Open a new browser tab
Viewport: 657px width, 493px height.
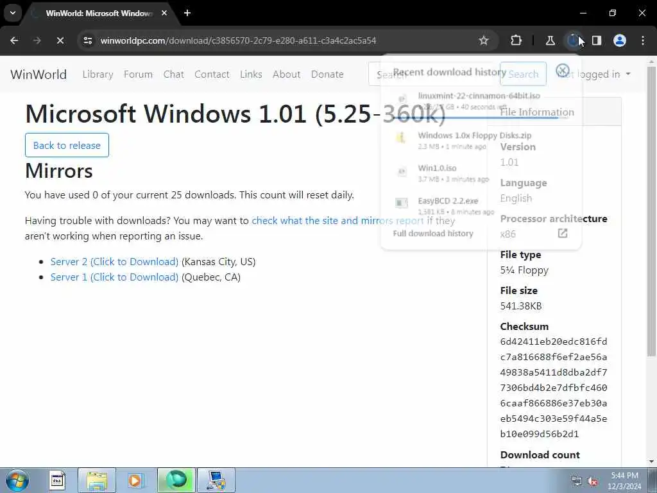187,13
